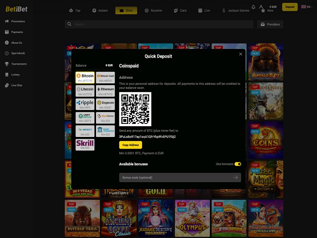
Task: Switch to the Roulette category tab
Action: click(153, 10)
